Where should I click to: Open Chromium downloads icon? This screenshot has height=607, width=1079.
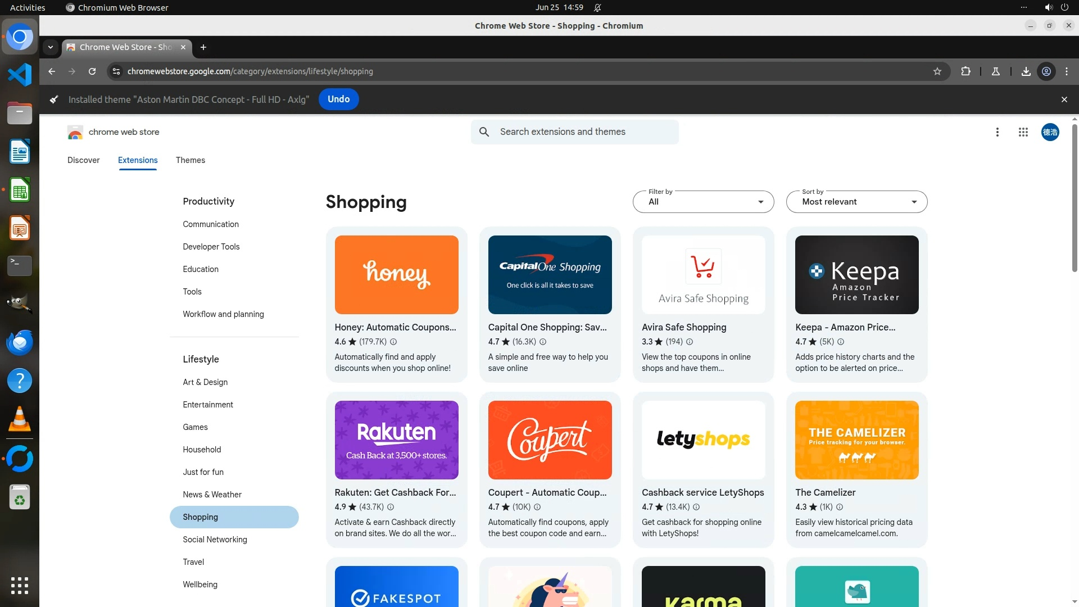[x=1026, y=71]
